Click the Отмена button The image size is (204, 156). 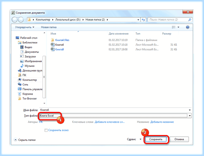[x=179, y=139]
